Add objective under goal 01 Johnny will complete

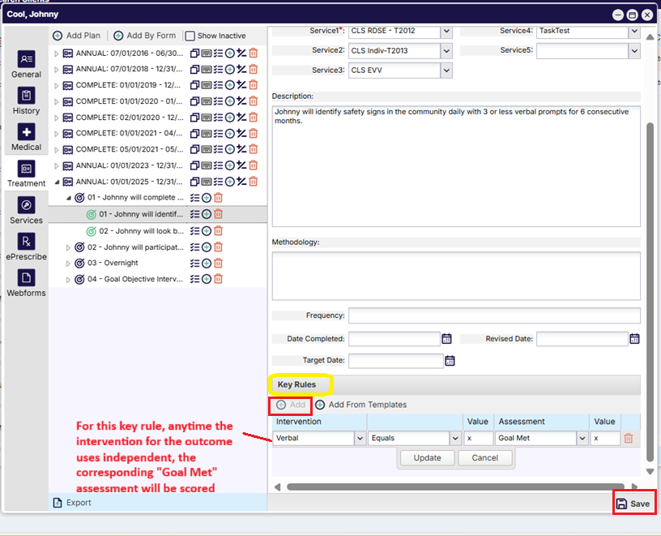click(206, 198)
